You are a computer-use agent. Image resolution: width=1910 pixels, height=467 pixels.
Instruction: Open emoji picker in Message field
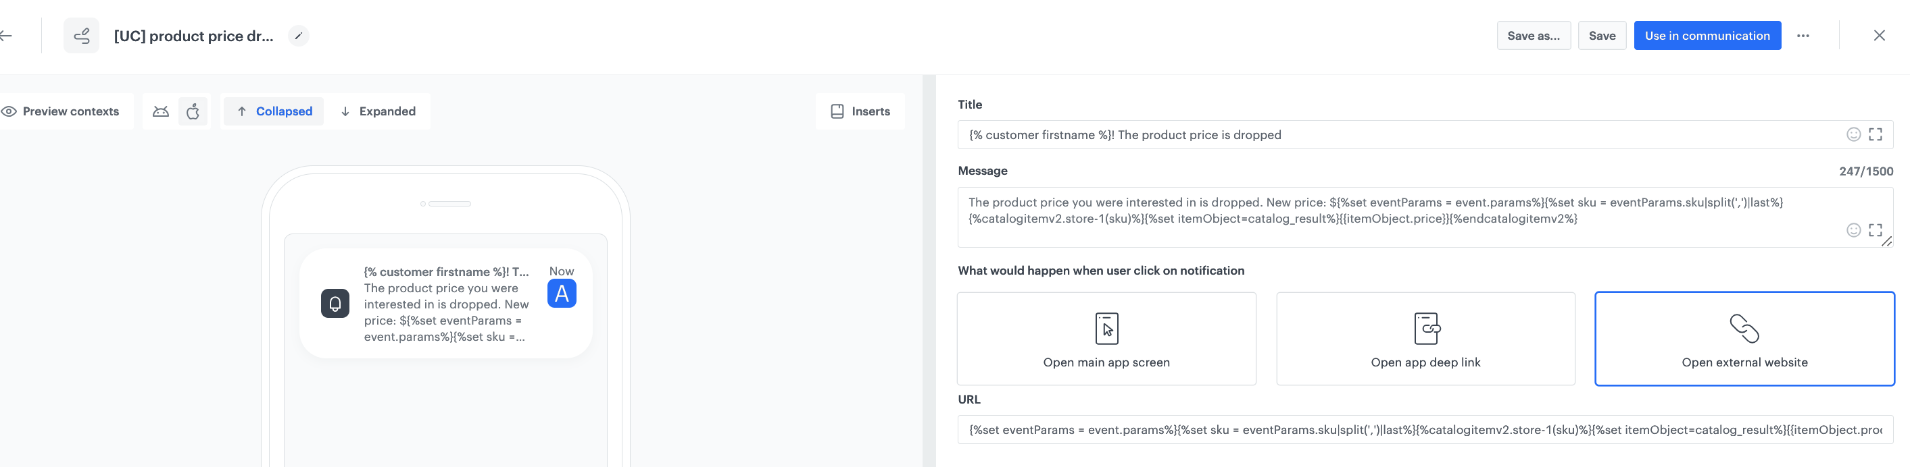point(1853,229)
